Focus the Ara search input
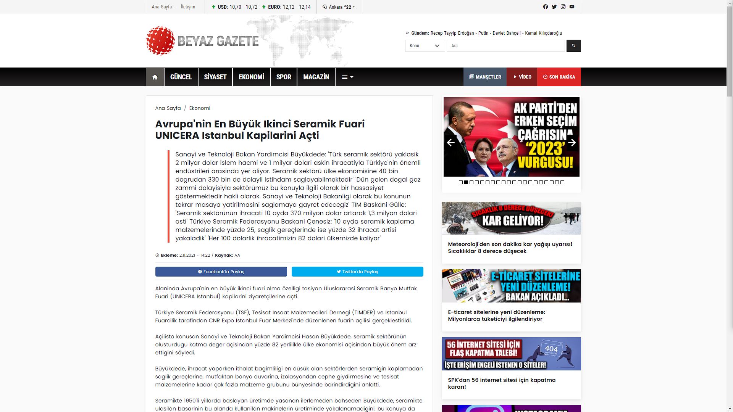733x412 pixels. pos(505,46)
